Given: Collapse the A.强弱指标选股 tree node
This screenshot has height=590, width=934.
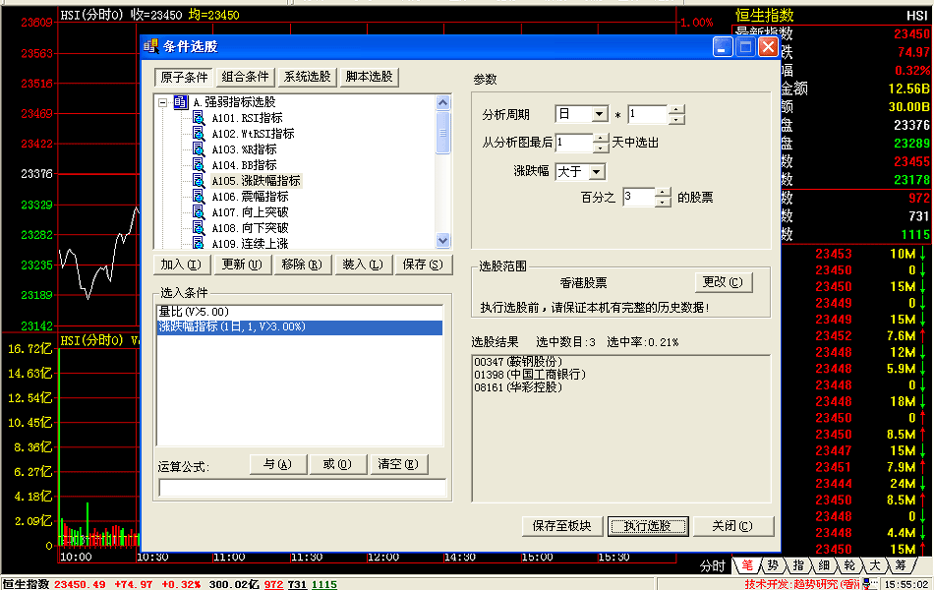Looking at the screenshot, I should tap(162, 102).
